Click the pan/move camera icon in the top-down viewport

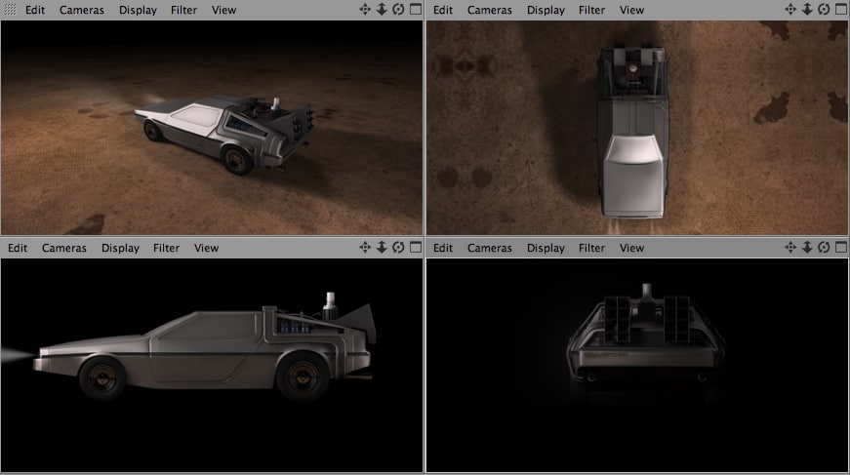click(x=790, y=10)
